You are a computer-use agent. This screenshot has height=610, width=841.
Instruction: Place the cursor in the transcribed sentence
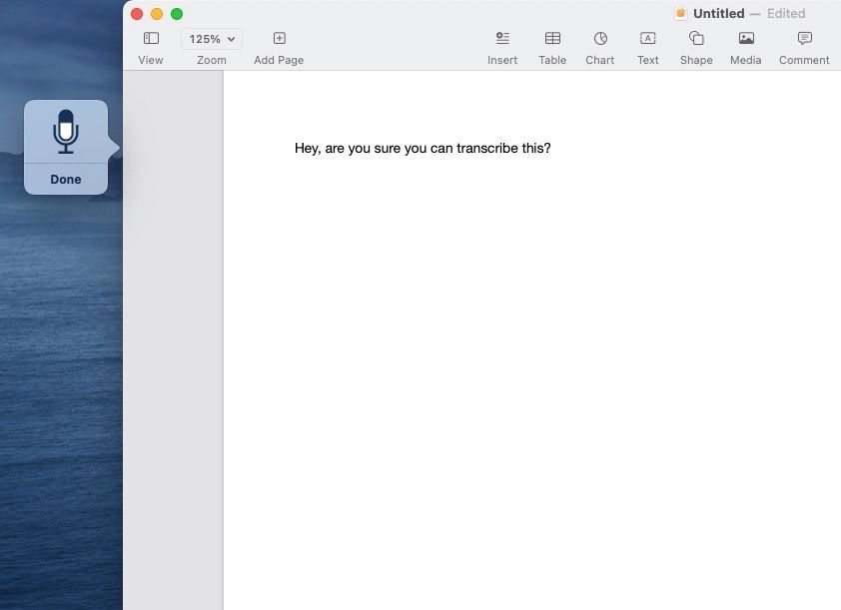click(422, 148)
